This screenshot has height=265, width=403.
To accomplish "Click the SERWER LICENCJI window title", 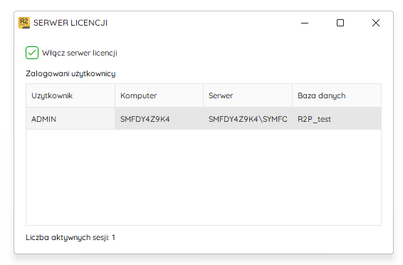I will click(x=70, y=23).
